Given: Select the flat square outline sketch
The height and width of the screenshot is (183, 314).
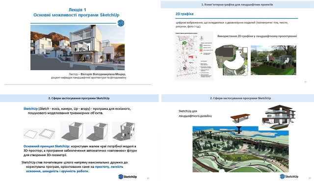Looking at the screenshot, I should click(30, 133).
